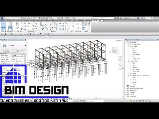Viewport: 159px width, 119px height.
Task: Select Revit Links in Project Browser
Action: coord(133,97)
